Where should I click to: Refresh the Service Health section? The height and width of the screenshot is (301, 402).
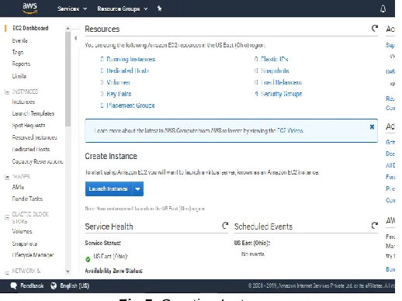pos(225,226)
